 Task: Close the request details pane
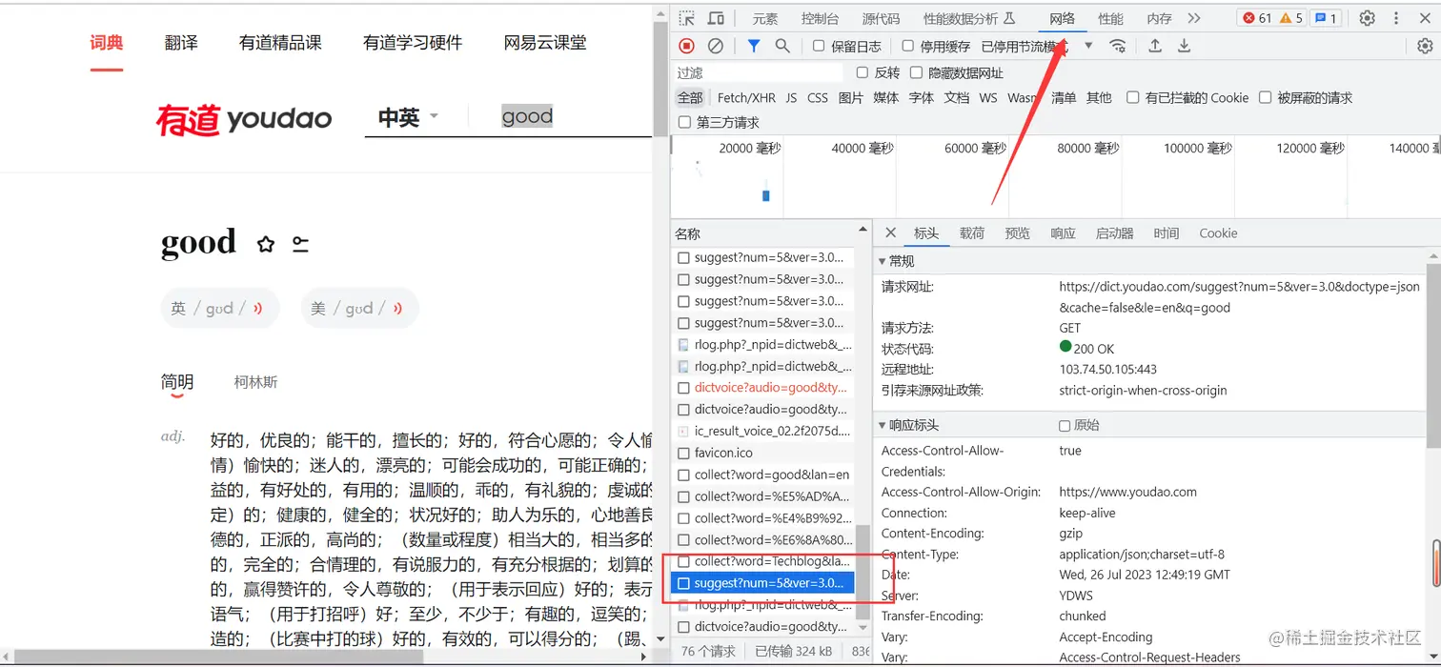point(890,232)
